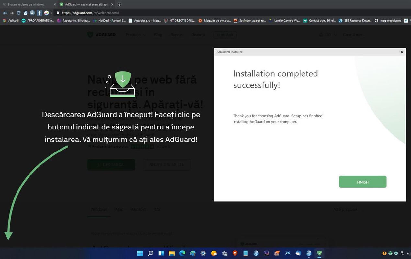Select the Android platform tab
411x259 pixels.
[138, 209]
